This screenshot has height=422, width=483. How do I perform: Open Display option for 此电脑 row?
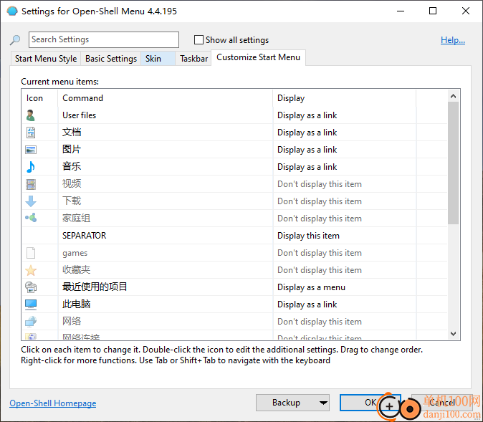coord(307,304)
